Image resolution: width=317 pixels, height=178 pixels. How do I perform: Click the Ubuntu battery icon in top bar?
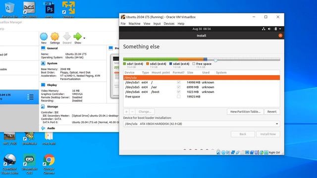tap(275, 29)
